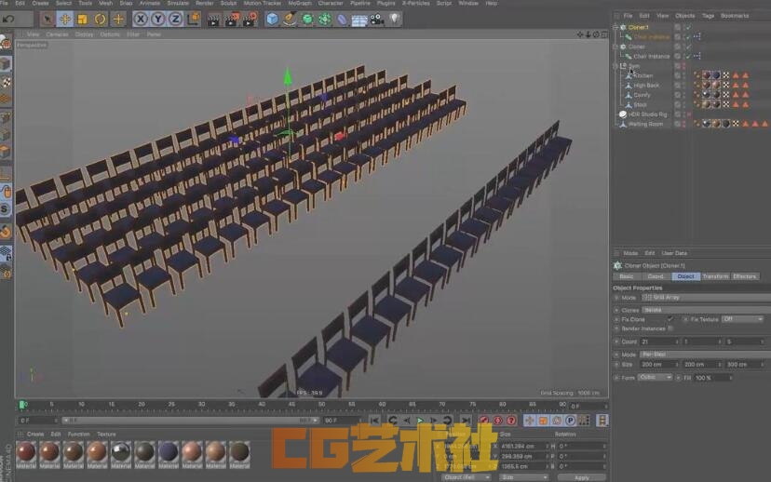771x482 pixels.
Task: Collapse the Cloner.1 hierarchy
Action: click(x=615, y=28)
